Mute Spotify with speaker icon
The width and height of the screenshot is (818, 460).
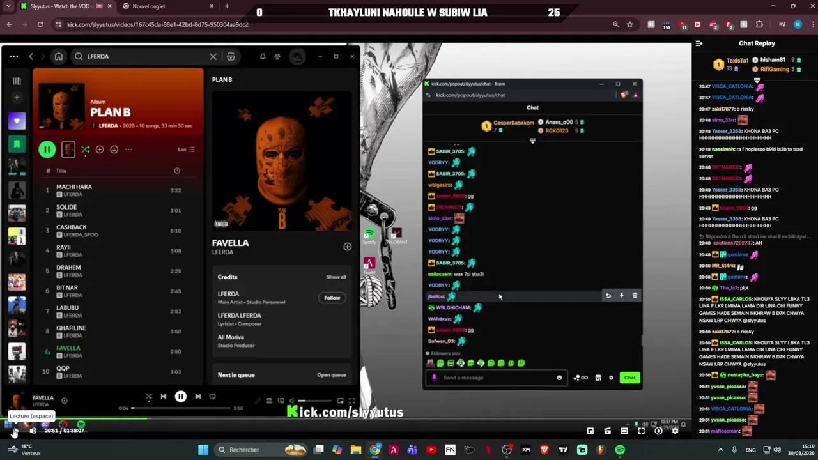click(292, 401)
